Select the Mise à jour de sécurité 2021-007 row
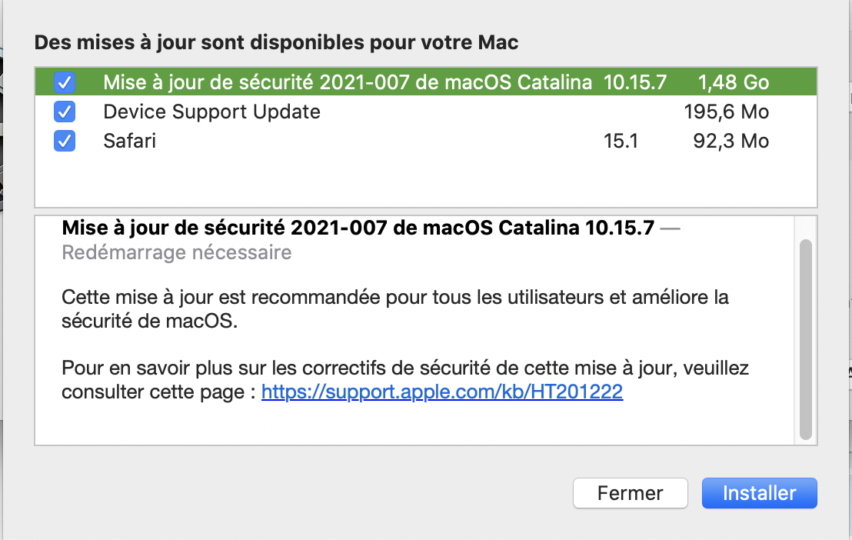The height and width of the screenshot is (540, 852). pyautogui.click(x=348, y=82)
